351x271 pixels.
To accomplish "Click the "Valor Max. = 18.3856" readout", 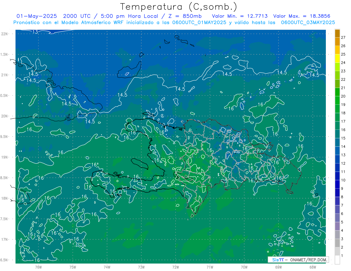I will click(302, 16).
